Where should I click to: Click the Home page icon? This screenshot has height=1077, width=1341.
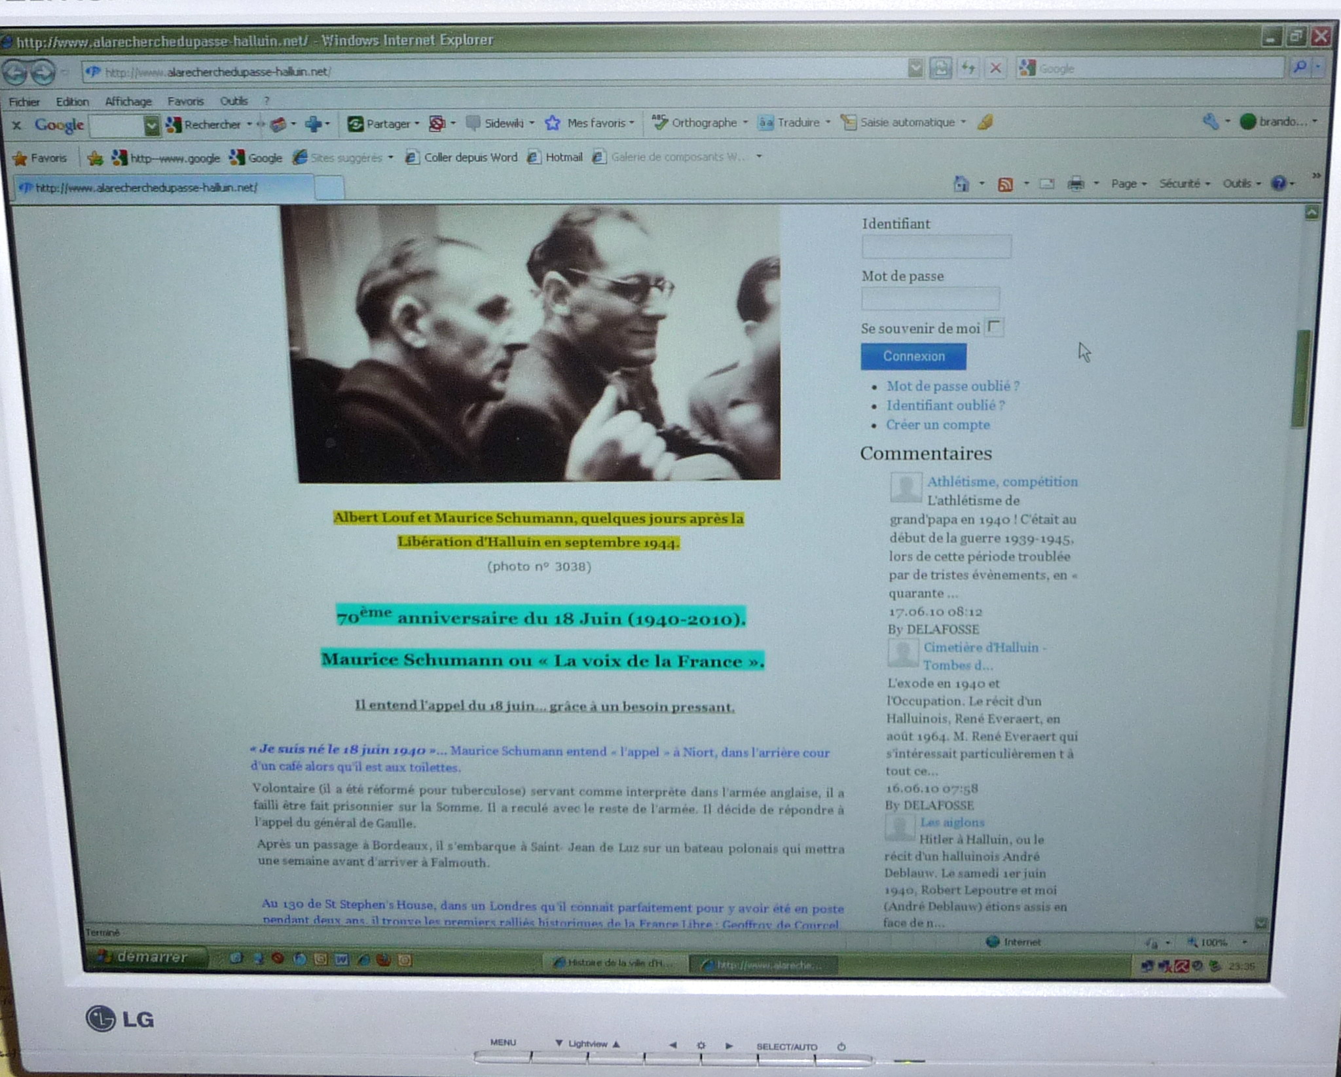tap(961, 184)
